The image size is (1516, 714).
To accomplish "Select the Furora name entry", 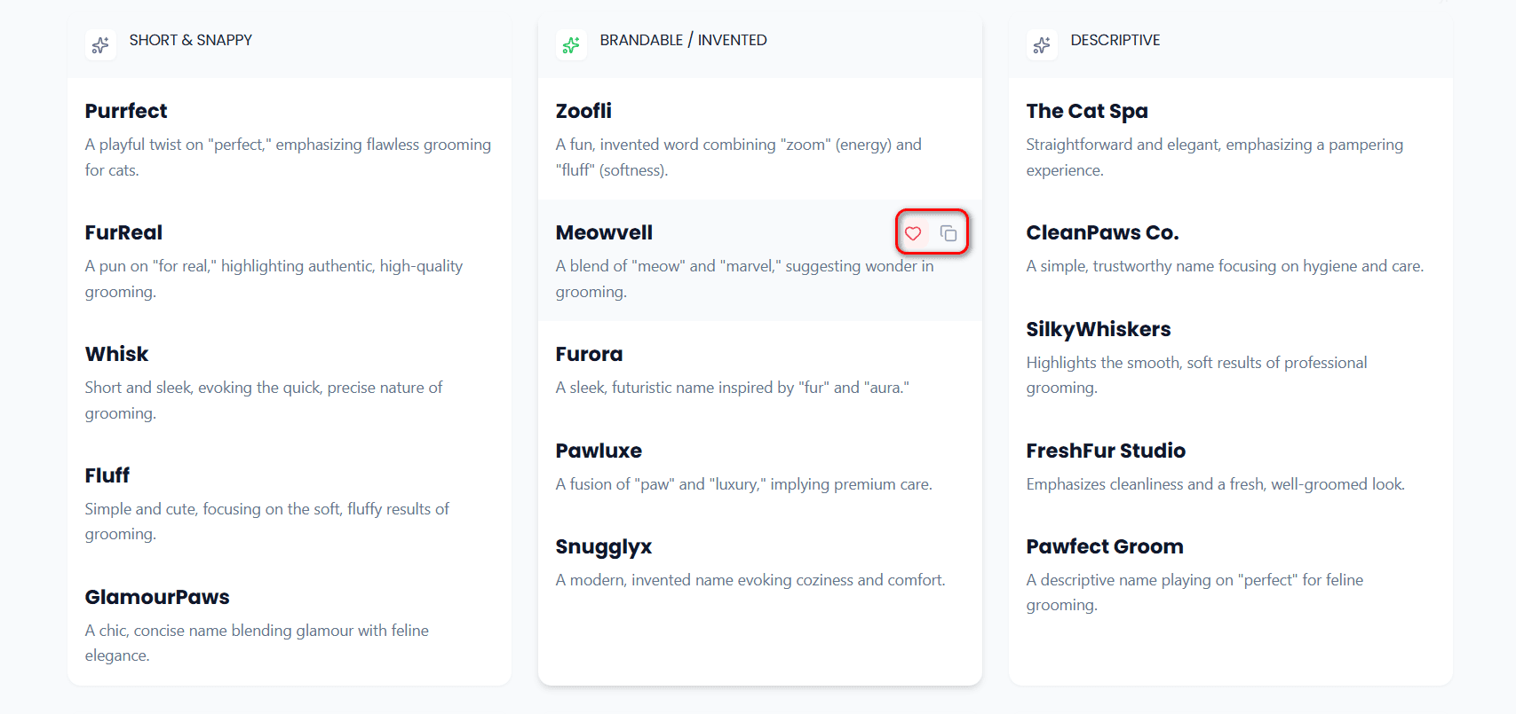I will pyautogui.click(x=589, y=355).
